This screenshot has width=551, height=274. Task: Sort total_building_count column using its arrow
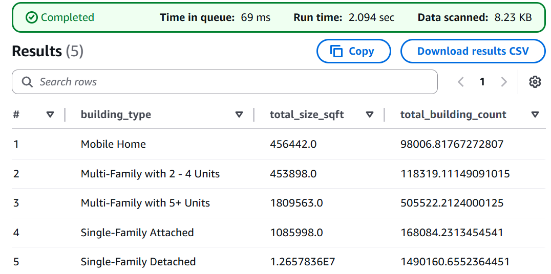click(535, 115)
